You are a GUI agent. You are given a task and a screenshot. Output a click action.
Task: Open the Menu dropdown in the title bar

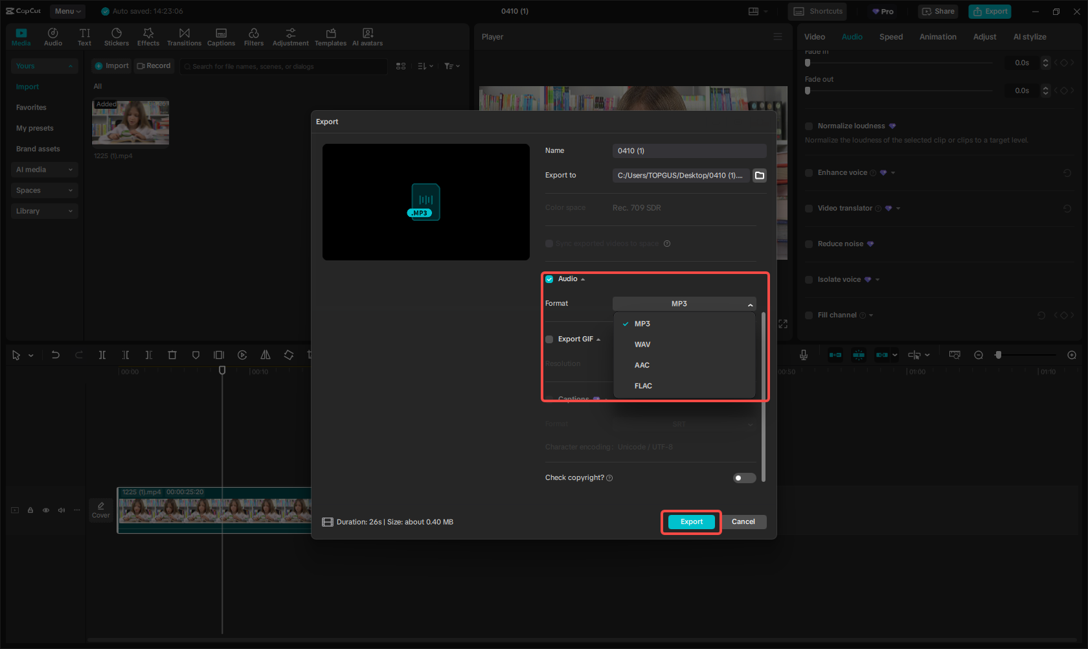pyautogui.click(x=67, y=11)
